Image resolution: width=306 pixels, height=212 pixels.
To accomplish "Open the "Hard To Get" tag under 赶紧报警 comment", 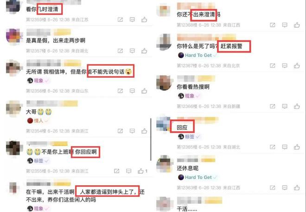I will click(198, 56).
